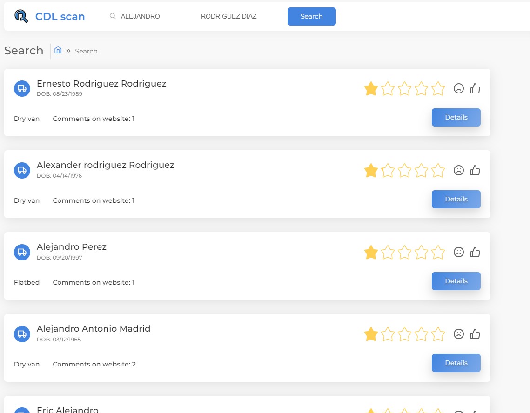Click truck icon beside Alejandro Perez

point(22,252)
